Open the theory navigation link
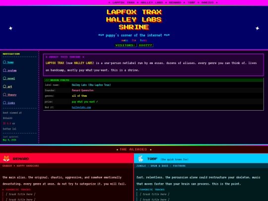This screenshot has height=201, width=268. (x=10, y=95)
